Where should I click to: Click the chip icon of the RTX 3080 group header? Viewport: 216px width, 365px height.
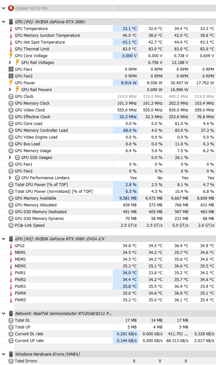(x=11, y=22)
